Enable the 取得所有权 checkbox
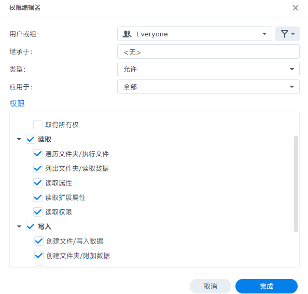Viewport: 308px width, 294px height. pos(38,125)
